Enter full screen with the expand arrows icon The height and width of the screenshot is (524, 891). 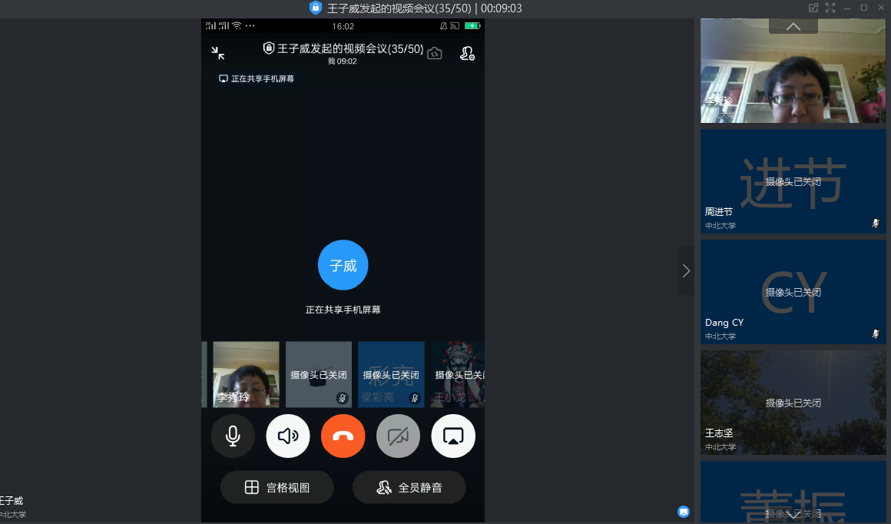(830, 8)
